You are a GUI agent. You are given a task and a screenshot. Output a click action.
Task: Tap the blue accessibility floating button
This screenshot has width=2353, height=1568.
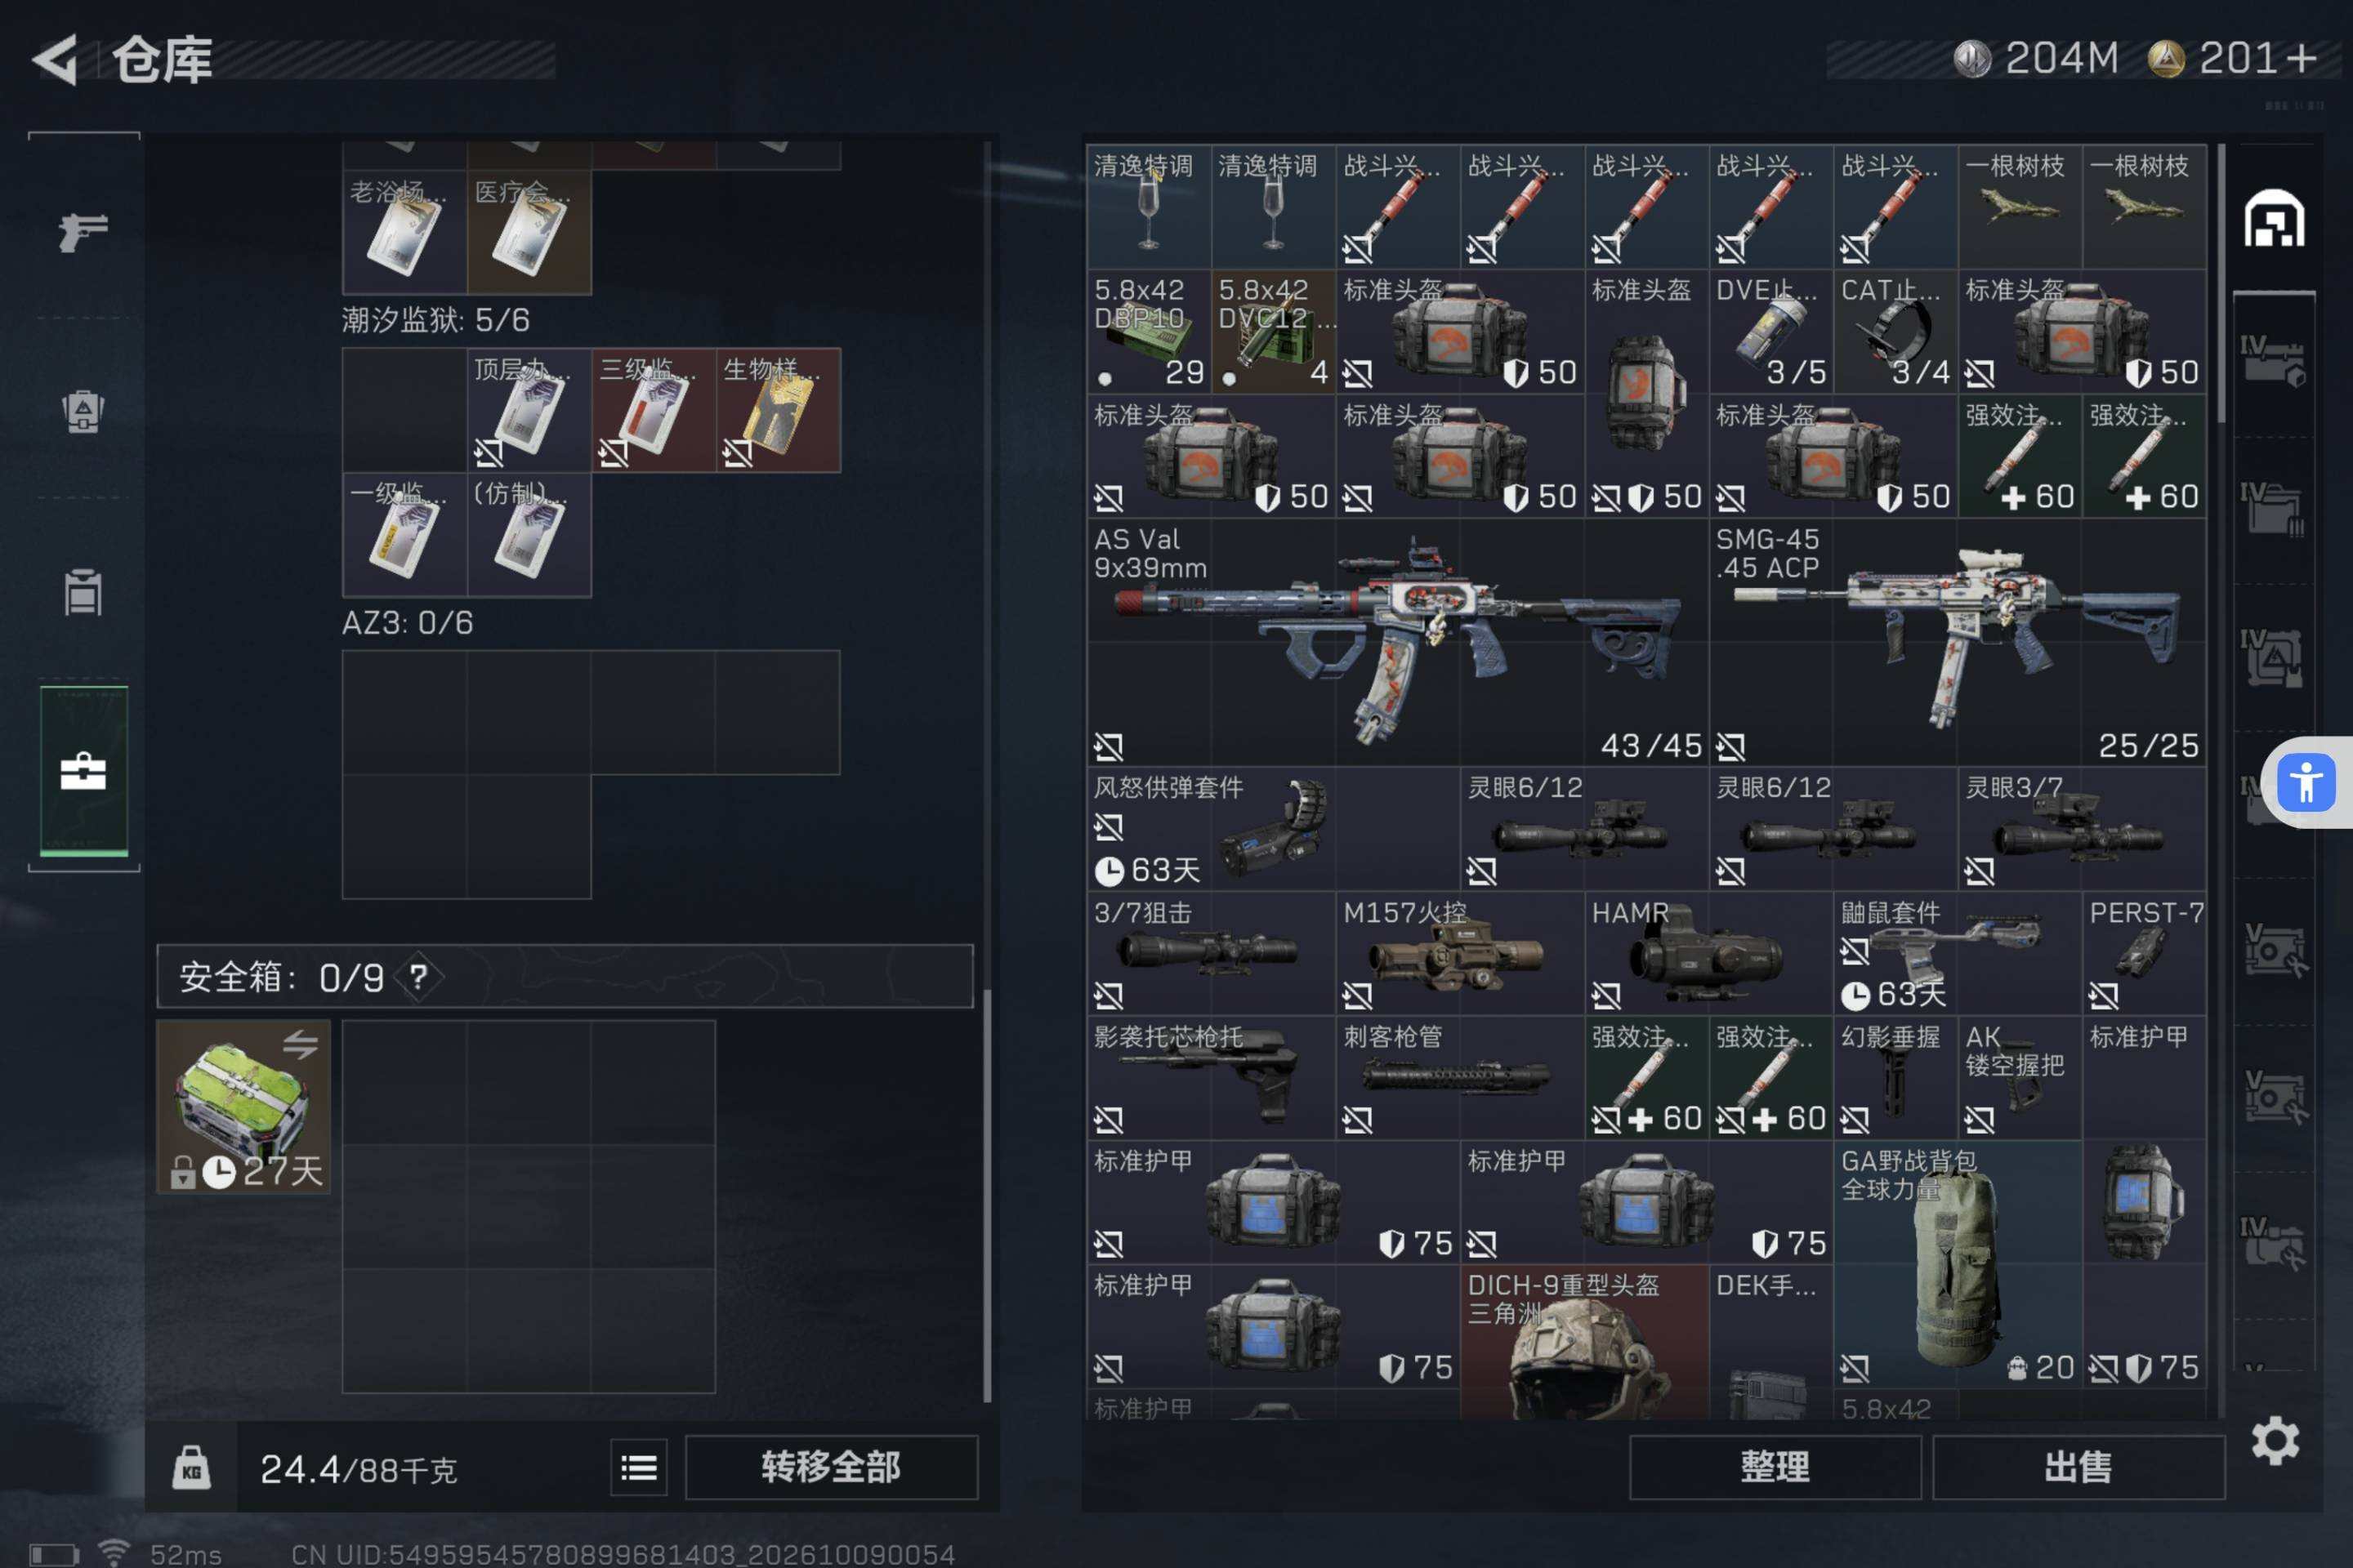[2306, 782]
